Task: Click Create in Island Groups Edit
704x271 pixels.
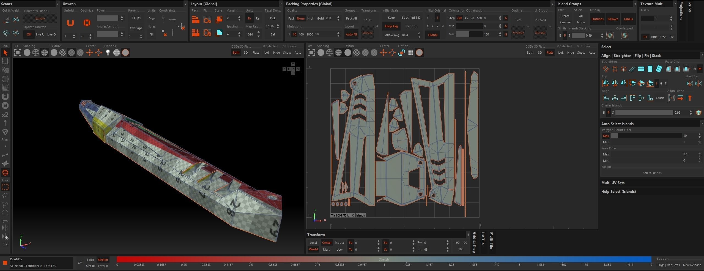Action: tap(565, 16)
